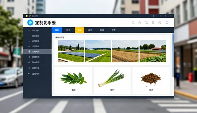Open the photo showing a red-roofed building
197x113 pixels.
coord(153,51)
